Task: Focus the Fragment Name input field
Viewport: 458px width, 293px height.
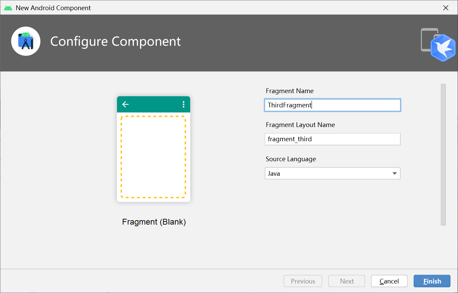Action: [333, 105]
